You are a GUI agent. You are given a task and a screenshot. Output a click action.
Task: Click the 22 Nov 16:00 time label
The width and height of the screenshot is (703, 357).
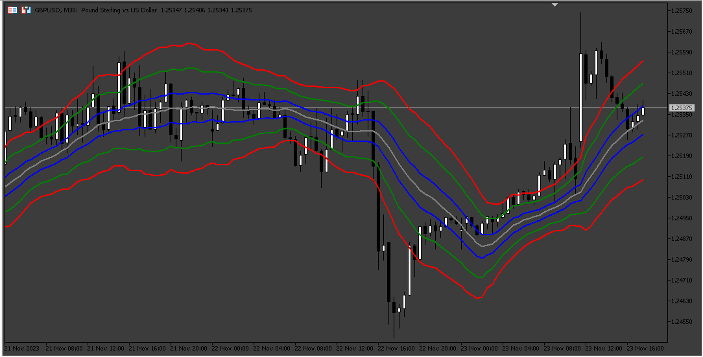click(396, 349)
